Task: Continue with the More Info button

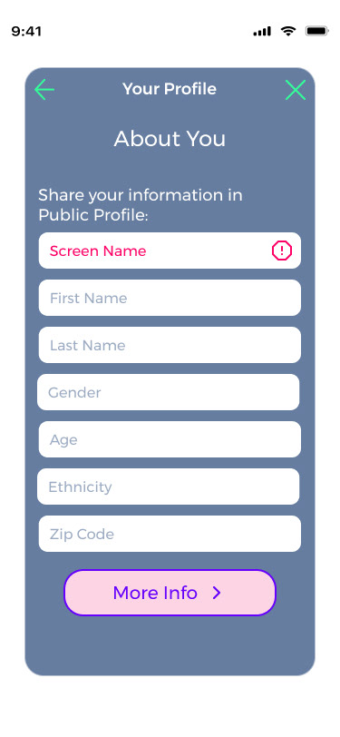Action: (170, 593)
